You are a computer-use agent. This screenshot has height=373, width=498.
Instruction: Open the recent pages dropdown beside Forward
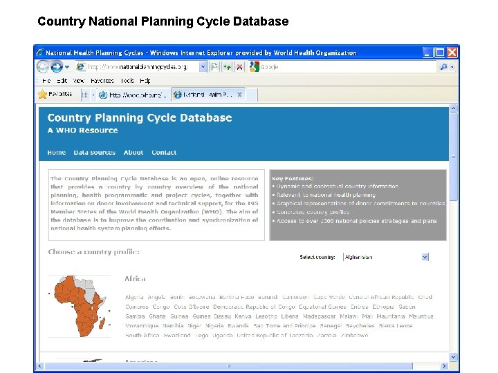pyautogui.click(x=67, y=67)
